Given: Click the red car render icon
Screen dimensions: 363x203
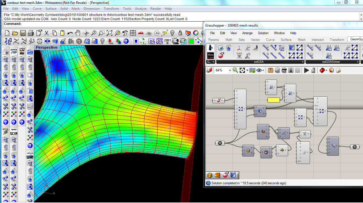Looking at the screenshot, I should (x=141, y=33).
